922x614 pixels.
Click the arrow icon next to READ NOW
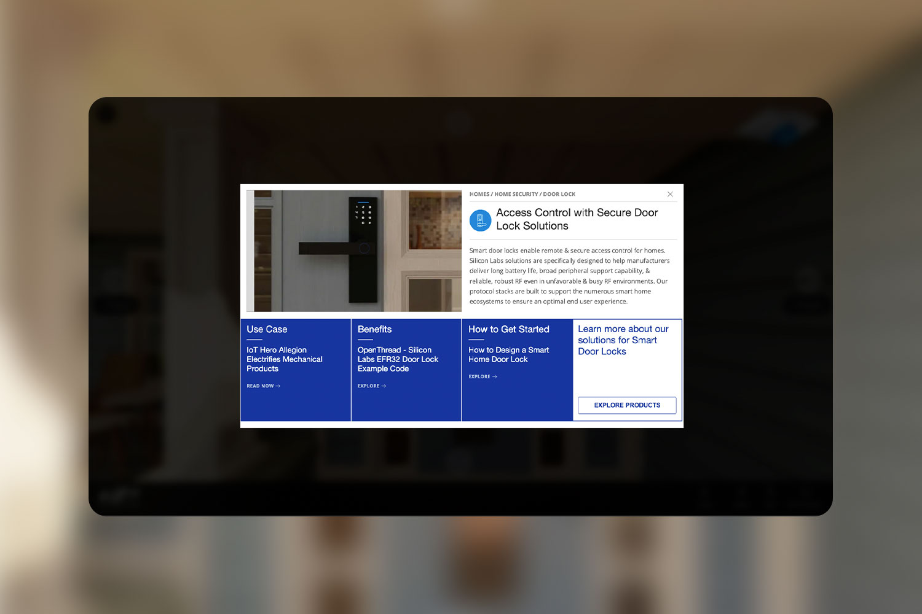click(278, 386)
